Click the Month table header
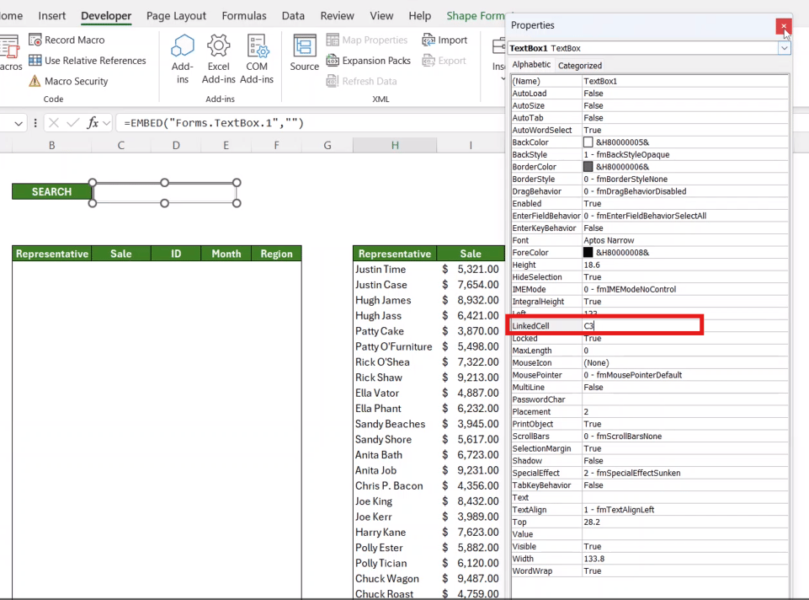 tap(226, 254)
